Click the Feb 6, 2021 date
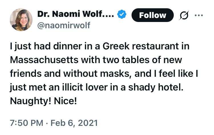Viewport: 214px width, 135px height. click(x=74, y=123)
